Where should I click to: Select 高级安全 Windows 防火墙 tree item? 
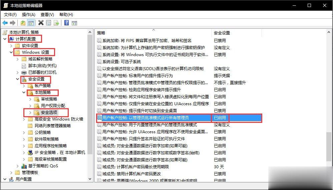(x=59, y=119)
